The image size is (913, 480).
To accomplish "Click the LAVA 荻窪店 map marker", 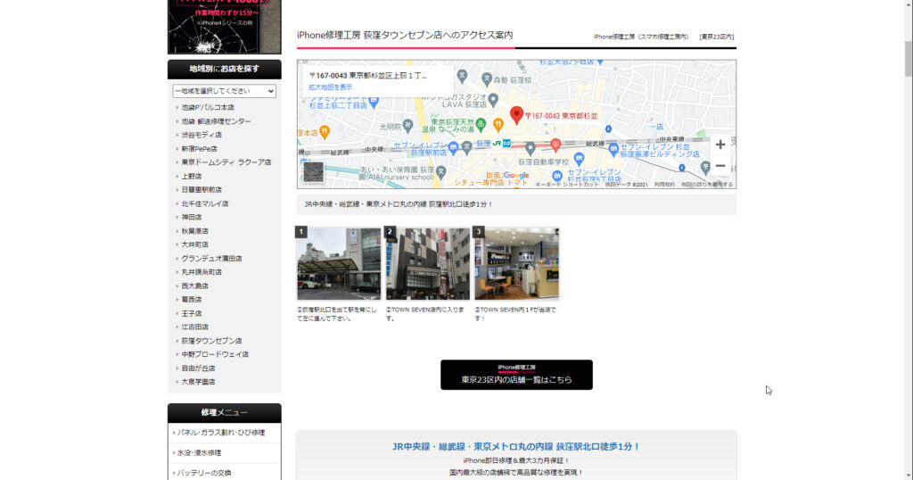I will coord(493,99).
